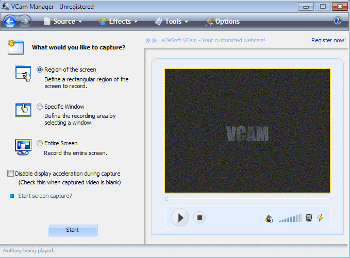Image resolution: width=350 pixels, height=258 pixels.
Task: Click the What would you like to capture? heading
Action: pos(78,47)
